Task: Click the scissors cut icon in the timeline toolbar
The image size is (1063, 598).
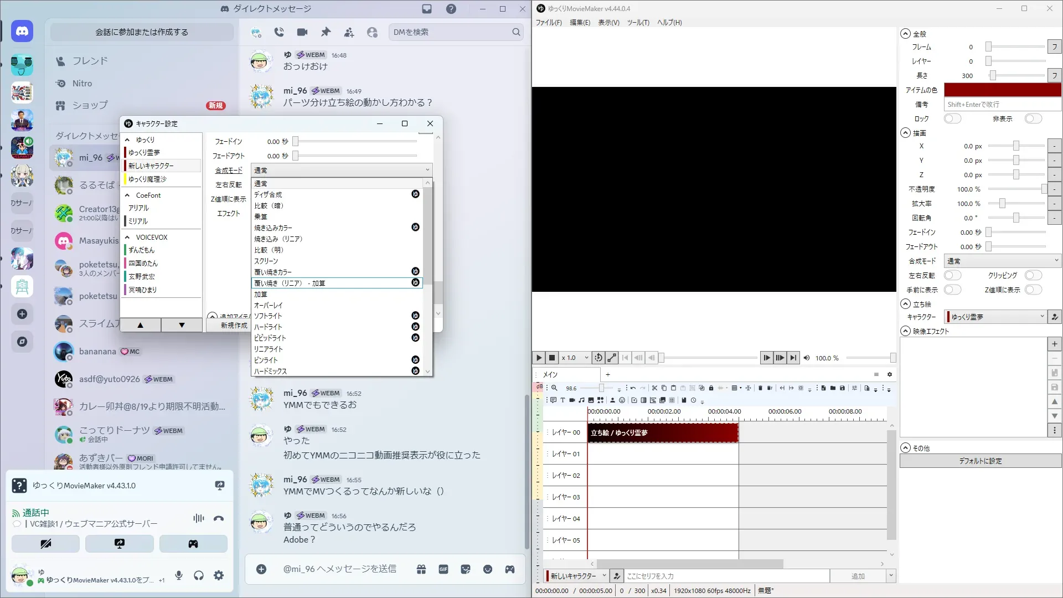Action: [654, 388]
